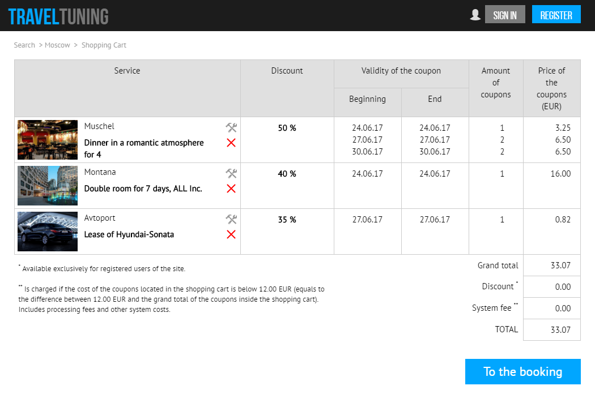The image size is (595, 407).
Task: Click the user profile icon
Action: tap(475, 15)
